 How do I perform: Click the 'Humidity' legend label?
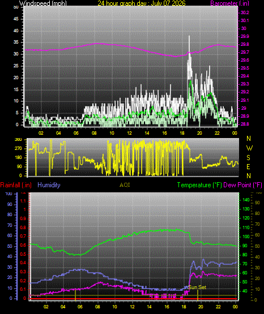pyautogui.click(x=49, y=185)
